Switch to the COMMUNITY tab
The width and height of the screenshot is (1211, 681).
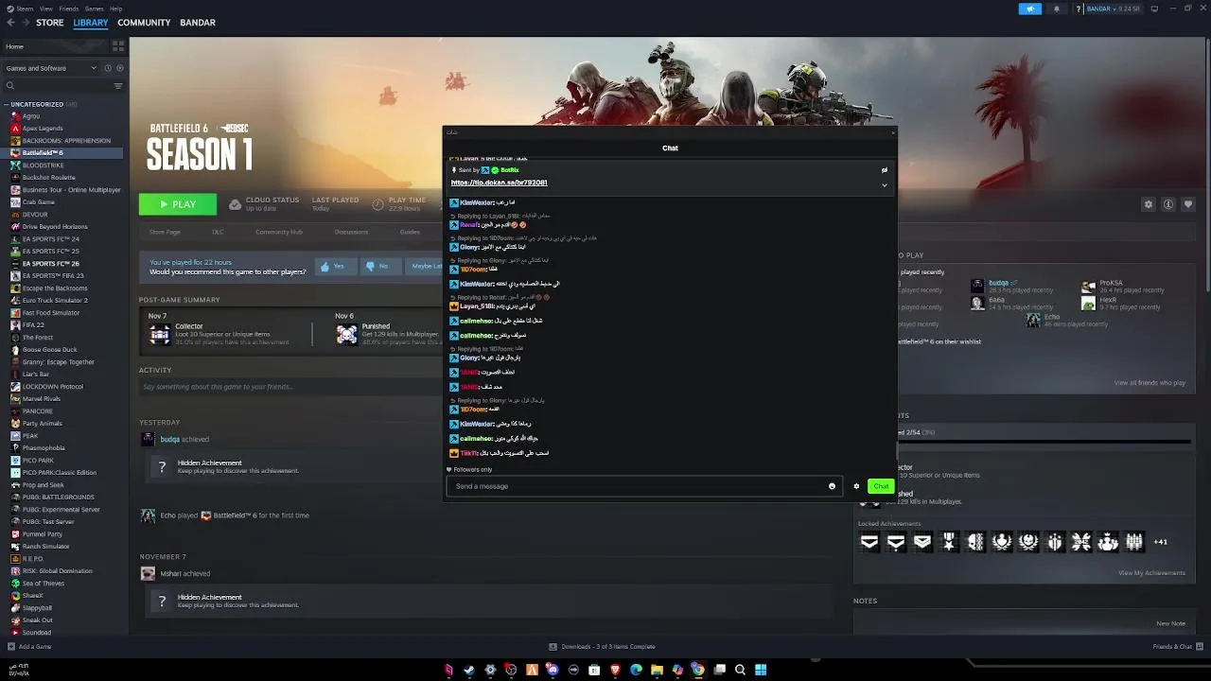[x=144, y=23]
